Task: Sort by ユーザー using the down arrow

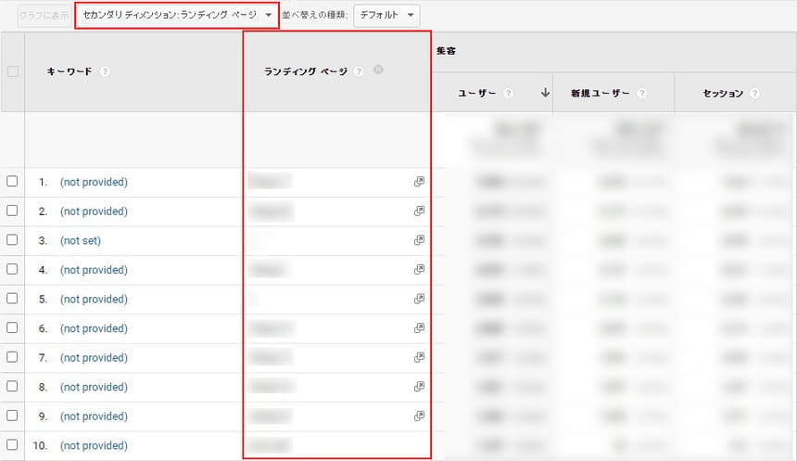Action: (x=545, y=93)
